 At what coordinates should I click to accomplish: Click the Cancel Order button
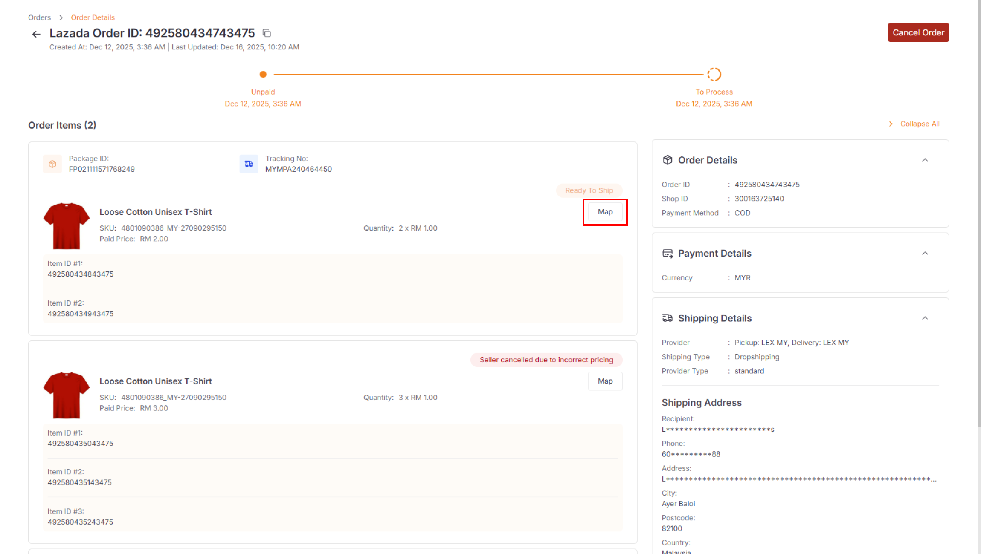click(918, 32)
